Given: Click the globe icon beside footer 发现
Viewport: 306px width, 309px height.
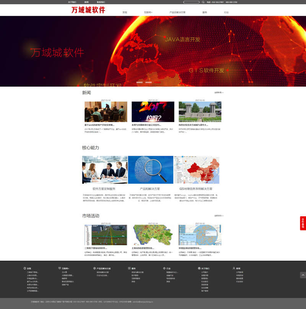Looking at the screenshot, I should pyautogui.click(x=25, y=268).
